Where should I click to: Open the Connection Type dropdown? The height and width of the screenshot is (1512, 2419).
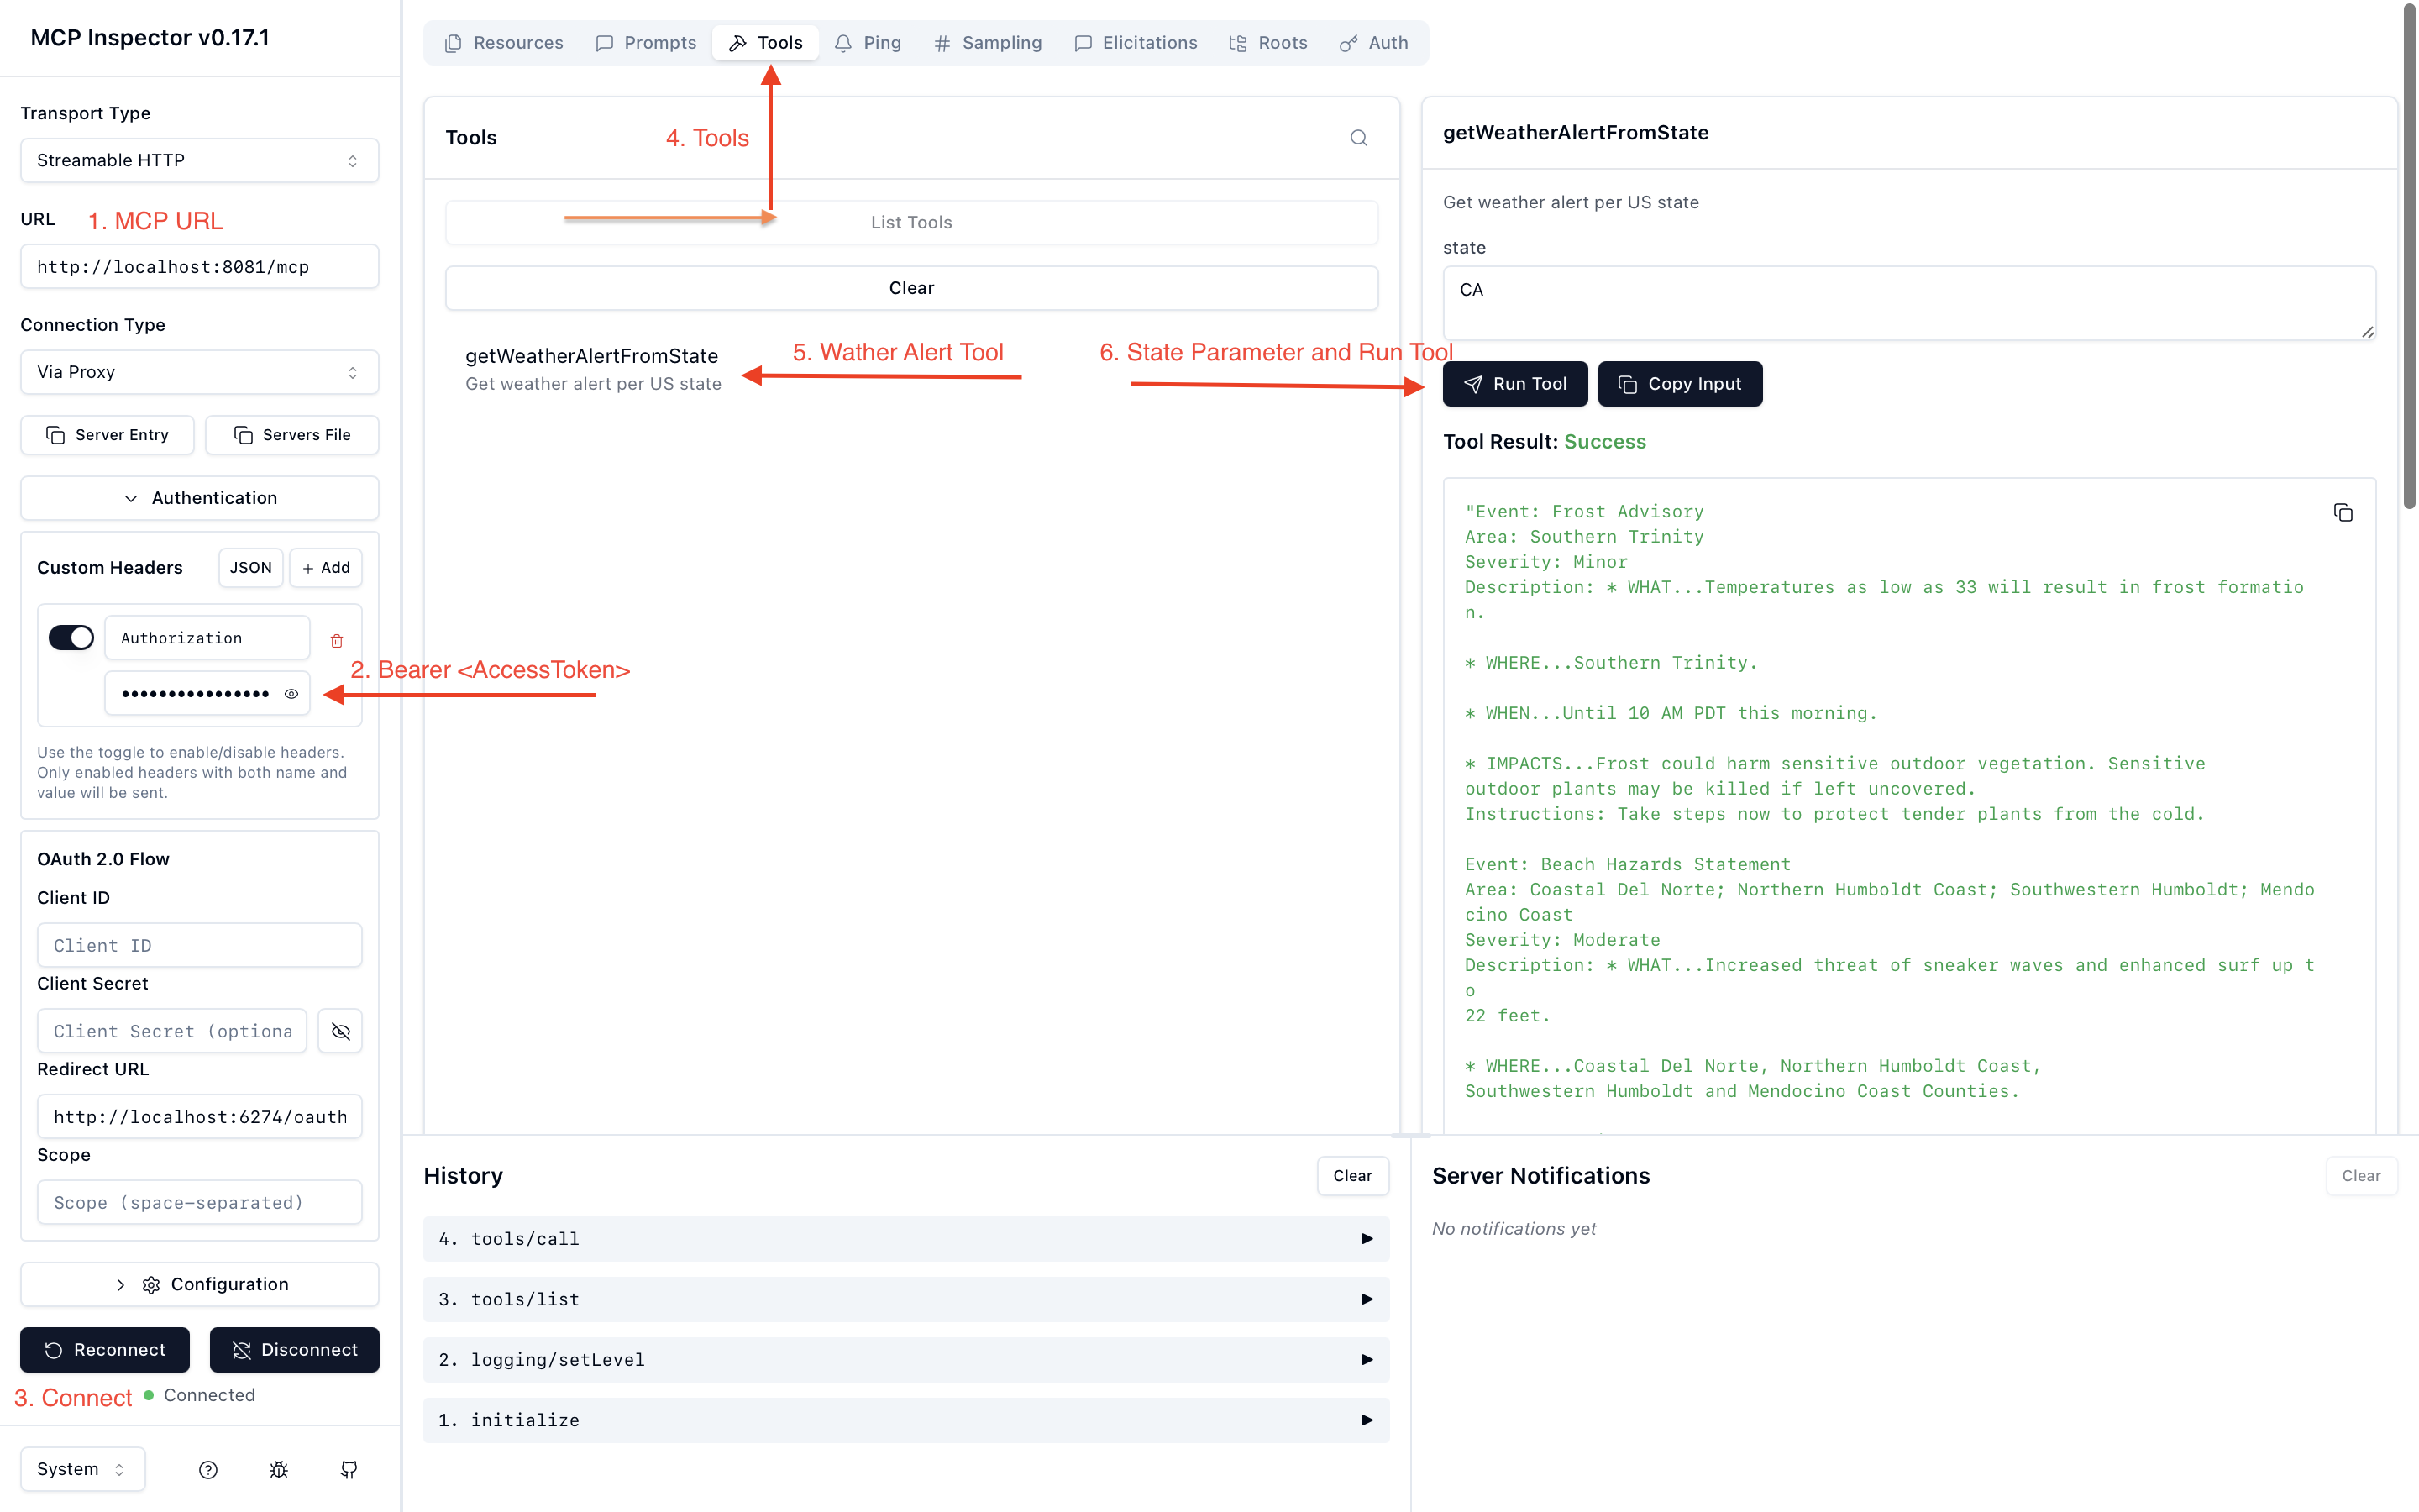[199, 371]
